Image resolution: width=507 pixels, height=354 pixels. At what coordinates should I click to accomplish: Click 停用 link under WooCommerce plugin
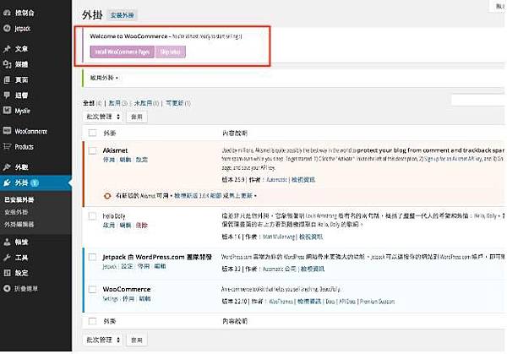pyautogui.click(x=128, y=298)
